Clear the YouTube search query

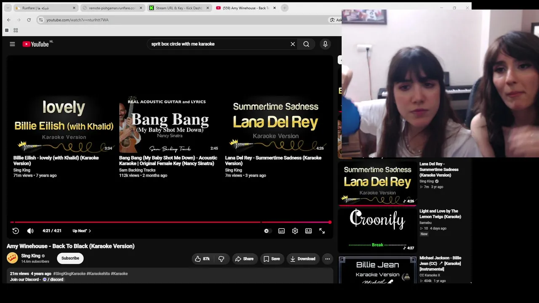point(293,44)
